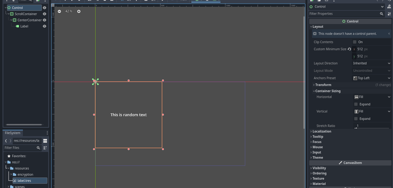Collapse the control parent warning arrow
This screenshot has height=188, width=393.
pos(389,34)
